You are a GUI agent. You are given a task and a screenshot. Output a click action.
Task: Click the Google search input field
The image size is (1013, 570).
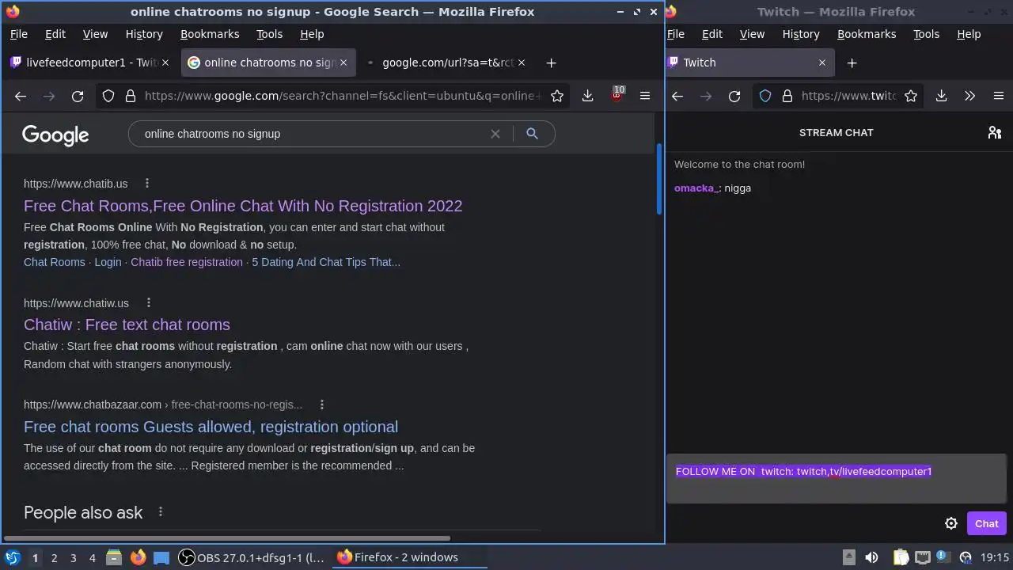pyautogui.click(x=313, y=134)
